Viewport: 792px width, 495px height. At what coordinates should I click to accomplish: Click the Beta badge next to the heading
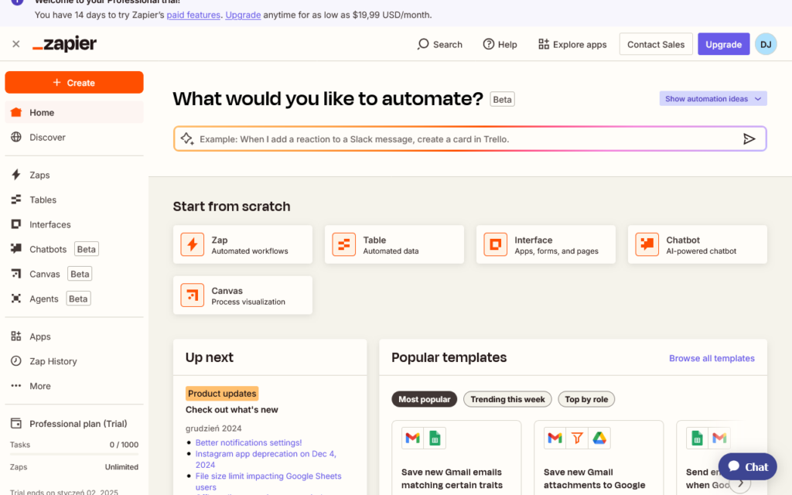tap(502, 100)
